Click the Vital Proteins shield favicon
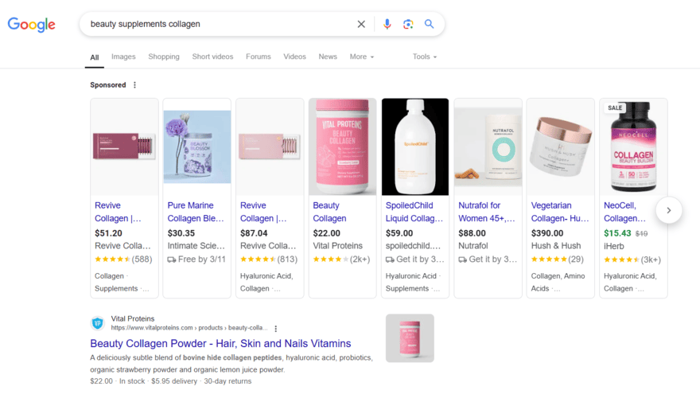Screen dimensions: 700x398 point(97,323)
